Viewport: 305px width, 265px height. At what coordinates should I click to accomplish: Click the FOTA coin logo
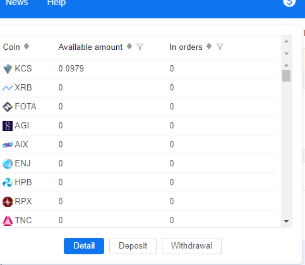[8, 107]
